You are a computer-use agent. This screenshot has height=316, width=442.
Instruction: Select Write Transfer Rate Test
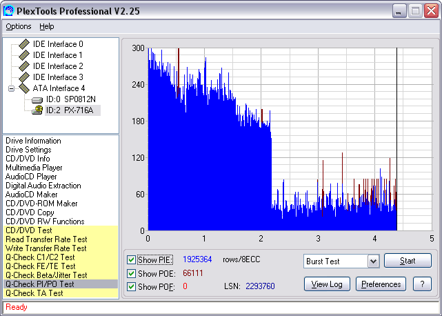61,248
